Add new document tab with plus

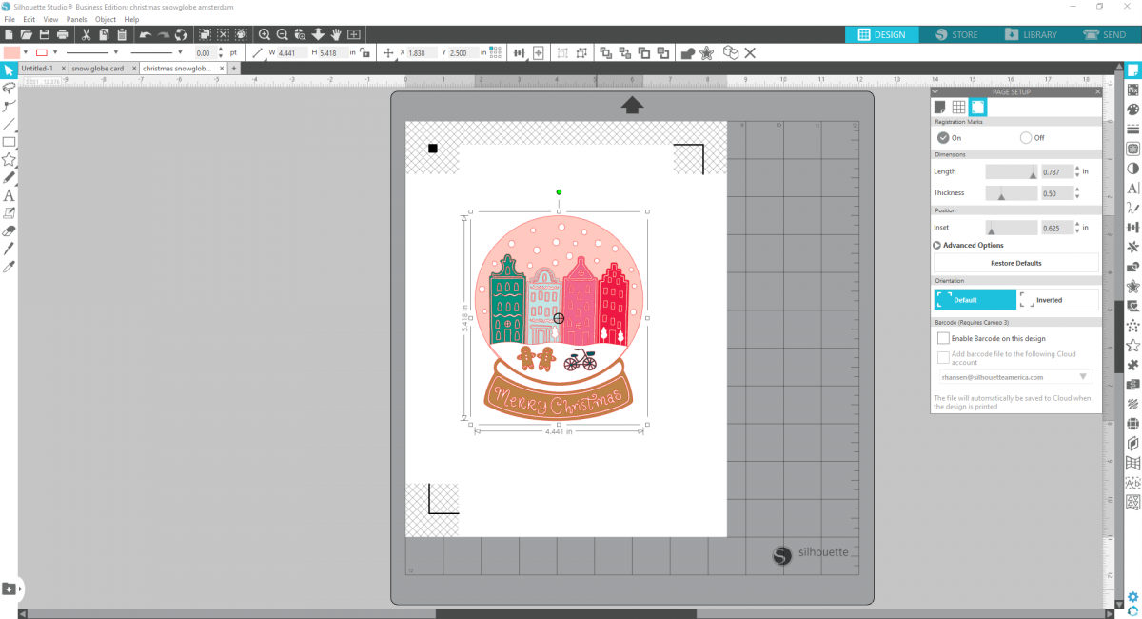(x=233, y=69)
